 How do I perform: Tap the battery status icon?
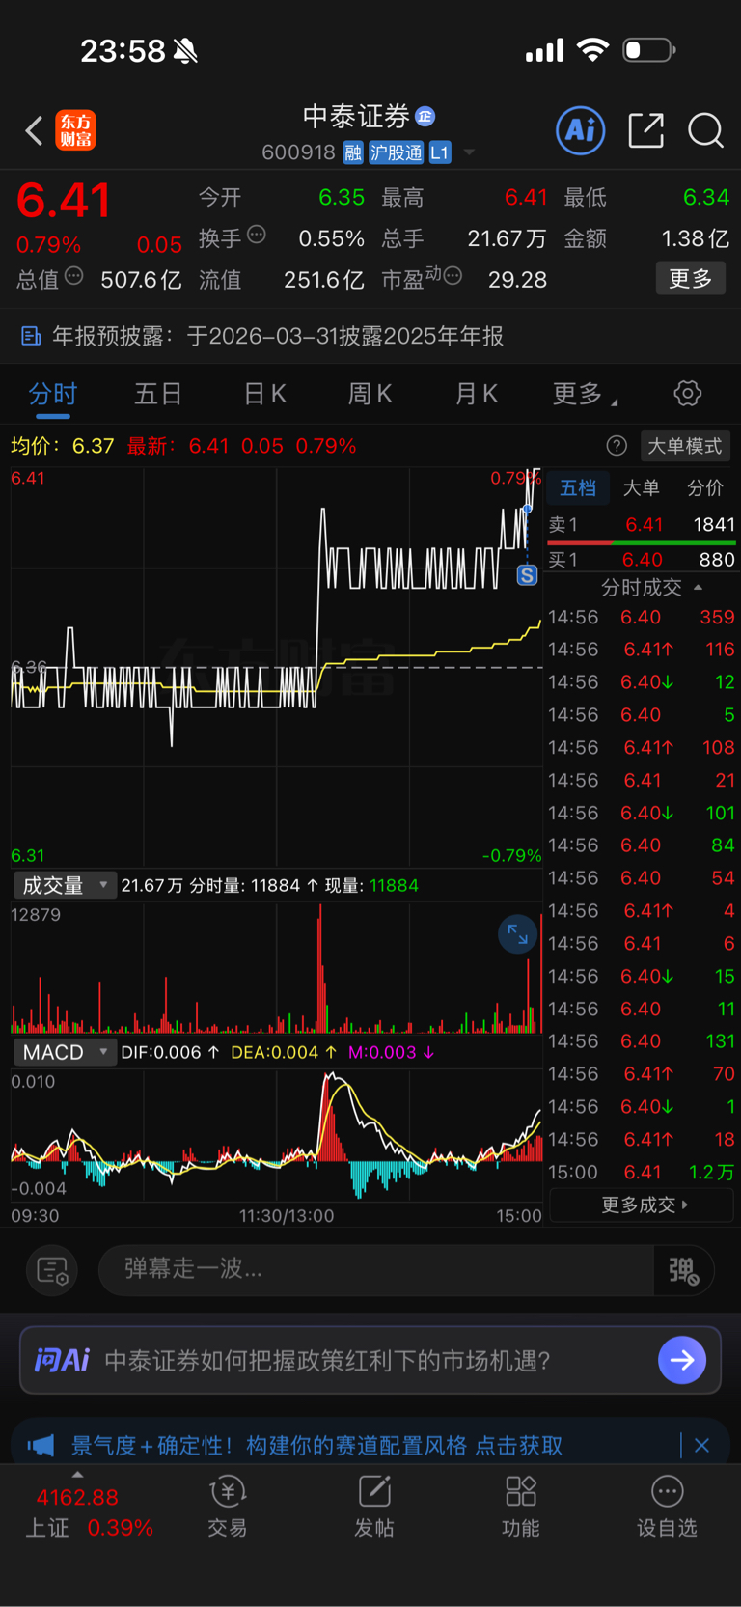pyautogui.click(x=647, y=49)
